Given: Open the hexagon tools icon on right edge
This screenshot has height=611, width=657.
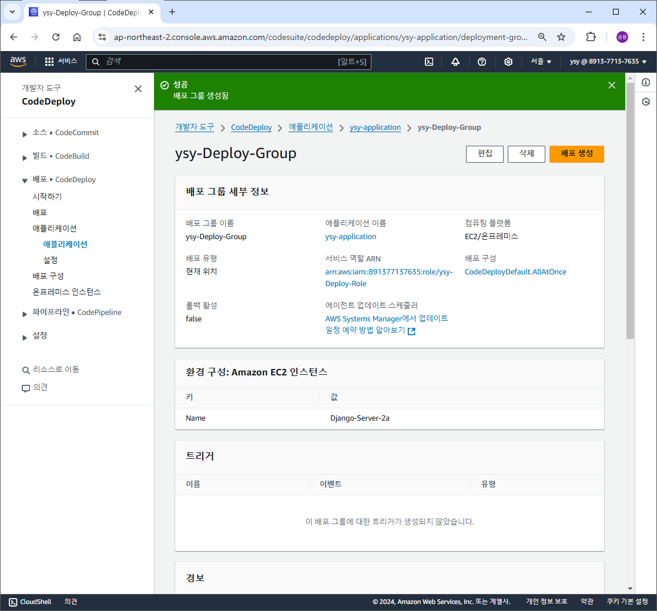Looking at the screenshot, I should [x=646, y=102].
